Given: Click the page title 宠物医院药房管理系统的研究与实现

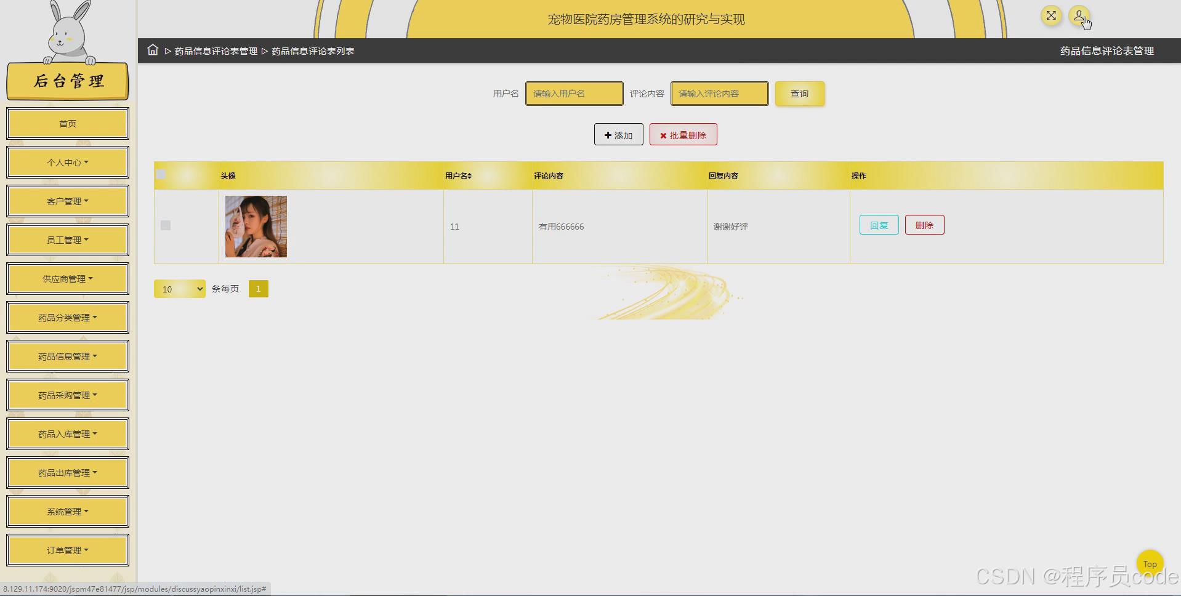Looking at the screenshot, I should tap(647, 19).
